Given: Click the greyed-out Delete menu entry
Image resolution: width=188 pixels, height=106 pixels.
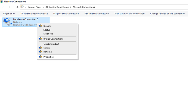Looking at the screenshot, I should [57, 48].
